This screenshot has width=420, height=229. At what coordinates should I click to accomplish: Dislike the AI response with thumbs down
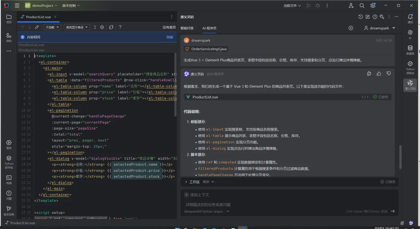[389, 73]
